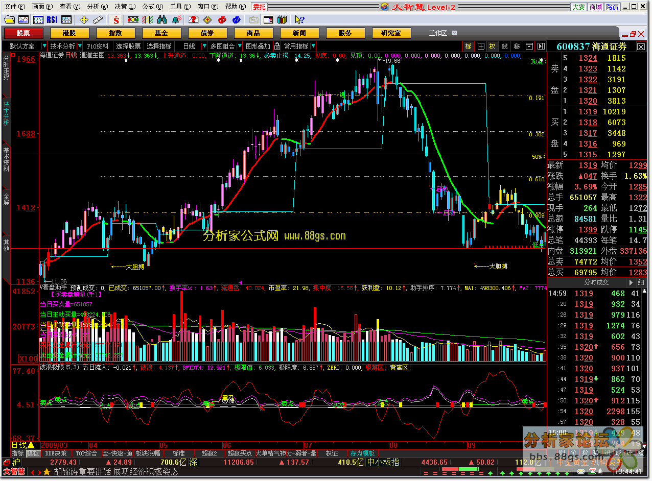This screenshot has height=481, width=652.
Task: Switch to the 股票 category tab
Action: coord(23,33)
